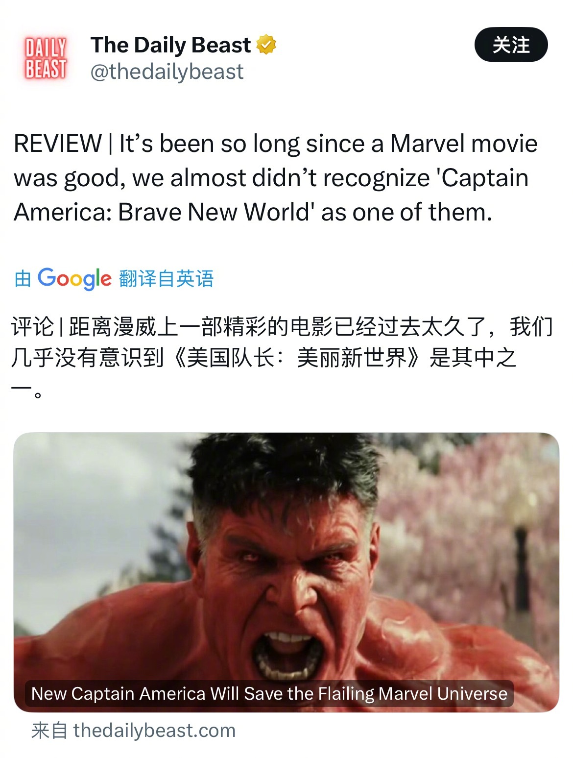This screenshot has width=573, height=758.
Task: Select the @thedailybeast handle
Action: [167, 72]
